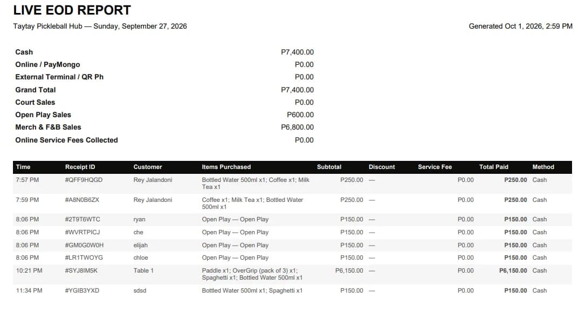Click the Cash summary label
The width and height of the screenshot is (585, 325).
(24, 52)
